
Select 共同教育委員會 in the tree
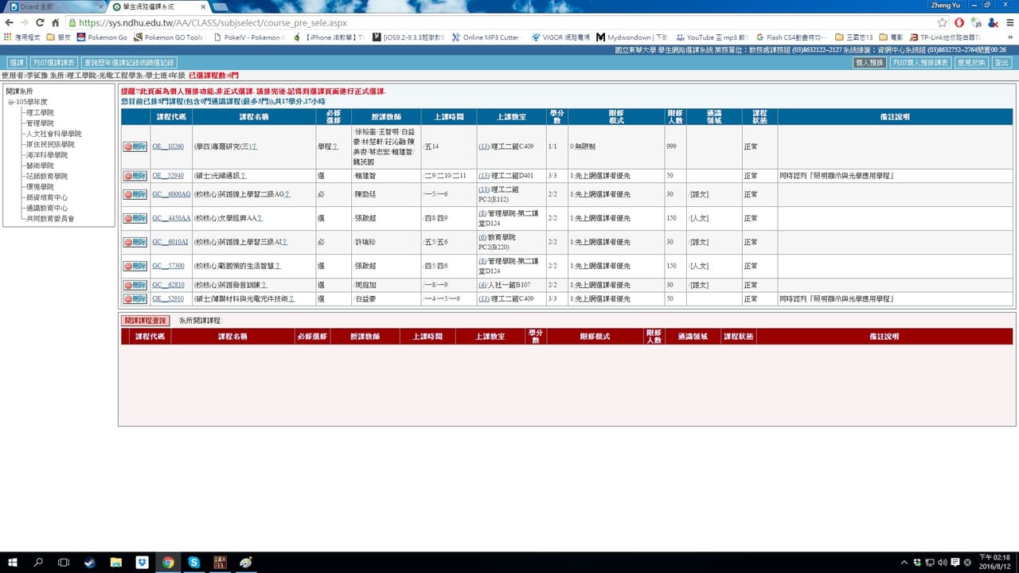click(50, 218)
